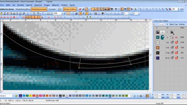Open the Especial menu
The height and width of the screenshot is (105, 187).
(29, 5)
